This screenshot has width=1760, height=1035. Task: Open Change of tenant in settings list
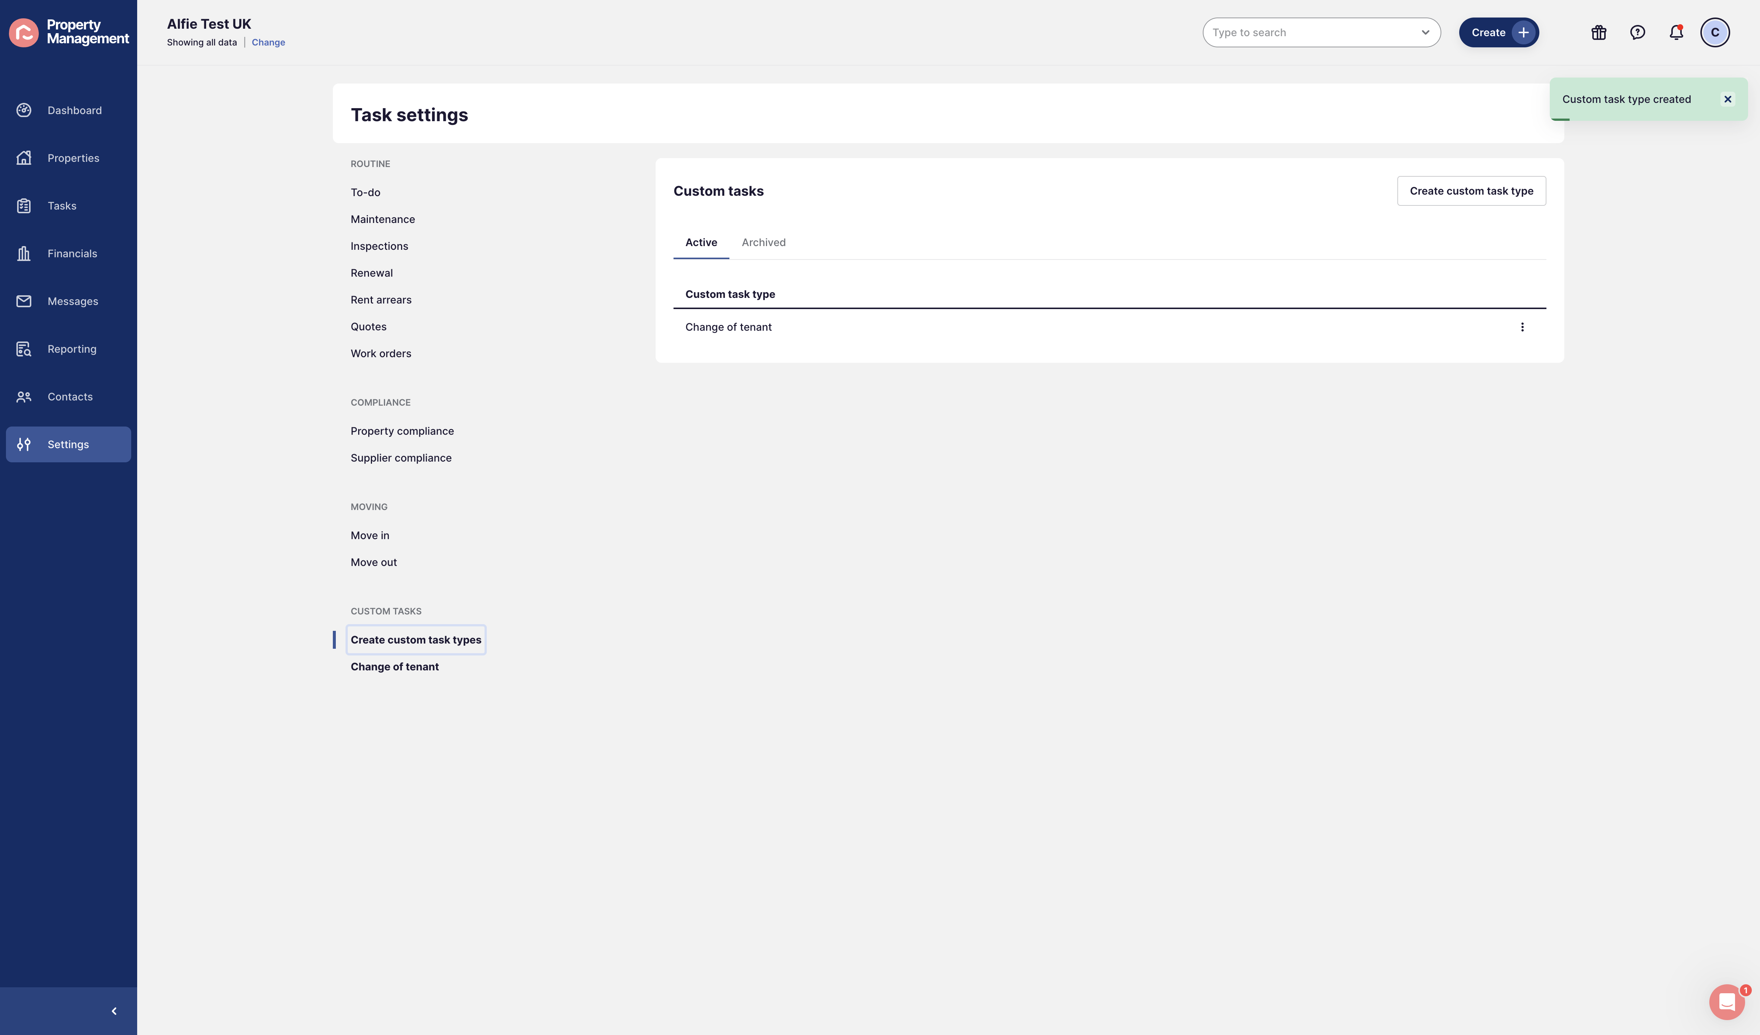(x=395, y=667)
